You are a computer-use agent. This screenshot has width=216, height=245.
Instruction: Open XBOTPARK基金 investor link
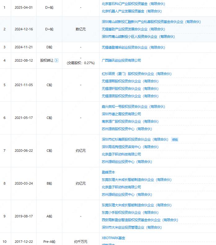(113, 238)
